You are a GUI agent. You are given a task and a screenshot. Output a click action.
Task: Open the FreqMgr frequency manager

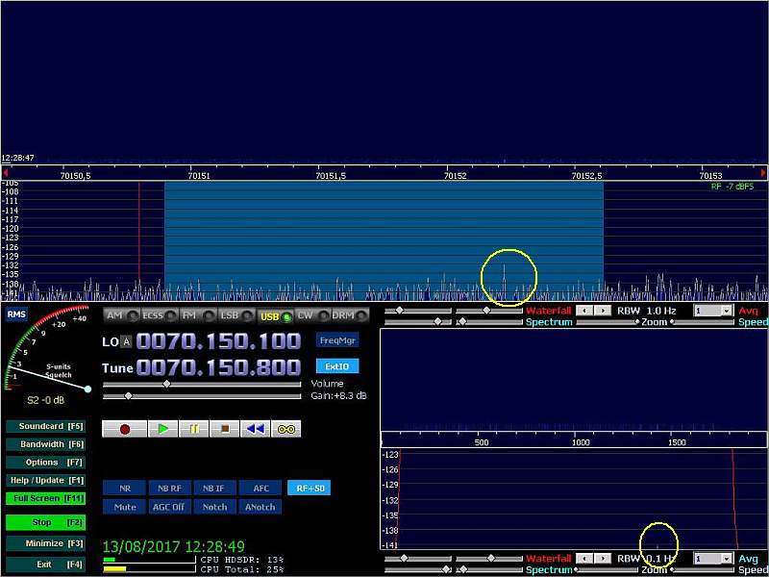click(336, 339)
